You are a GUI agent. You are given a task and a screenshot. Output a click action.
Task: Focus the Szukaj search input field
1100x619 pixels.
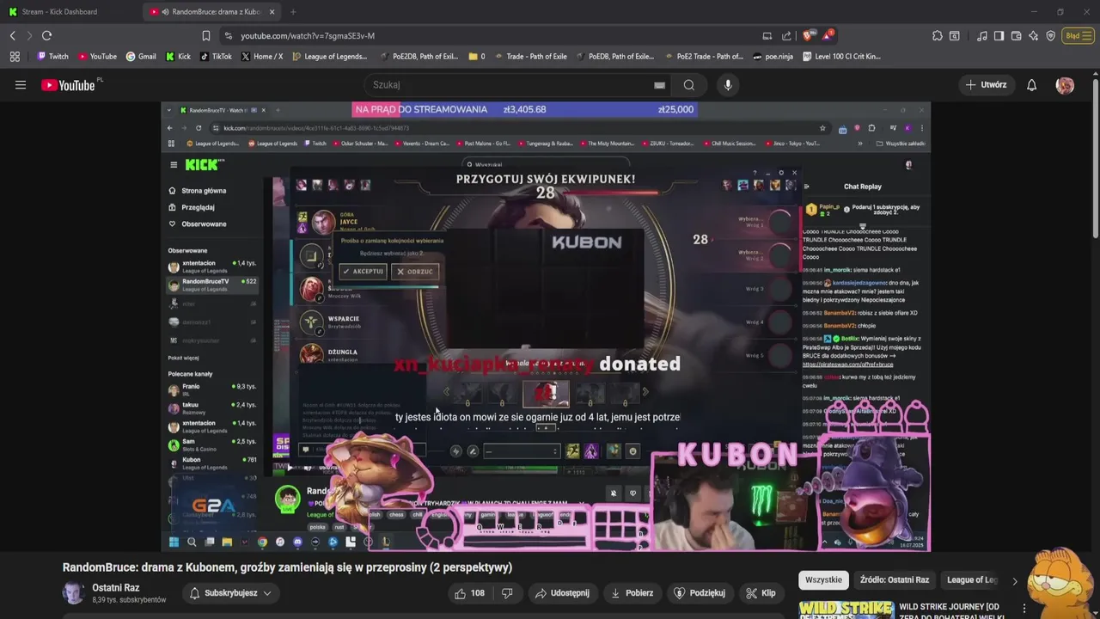click(x=516, y=85)
